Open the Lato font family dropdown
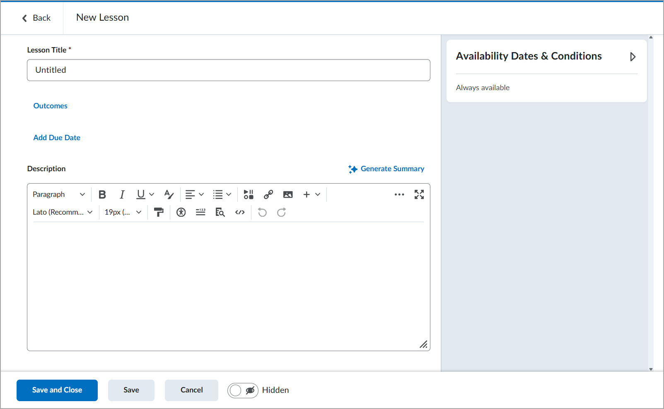Image resolution: width=664 pixels, height=409 pixels. coord(63,212)
